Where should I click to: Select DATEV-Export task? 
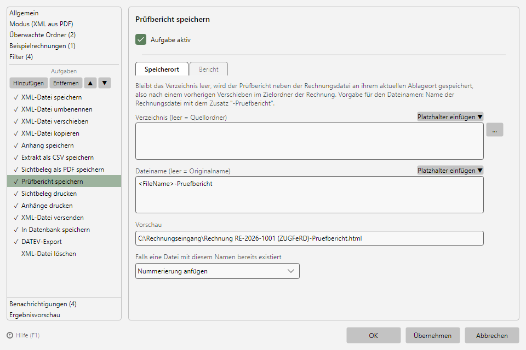click(x=64, y=242)
